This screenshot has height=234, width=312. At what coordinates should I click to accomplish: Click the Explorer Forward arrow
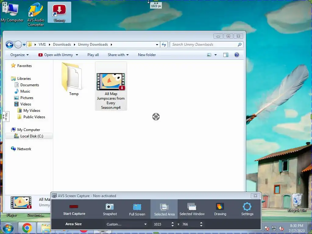click(x=18, y=44)
